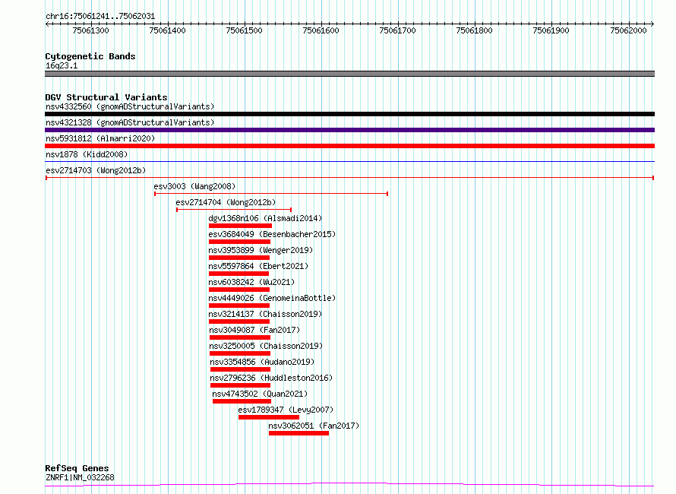Open nsv3953899 (Wenger2019) variant

(261, 250)
